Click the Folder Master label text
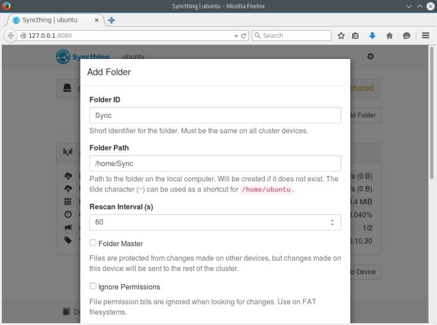This screenshot has height=325, width=437. tap(120, 244)
